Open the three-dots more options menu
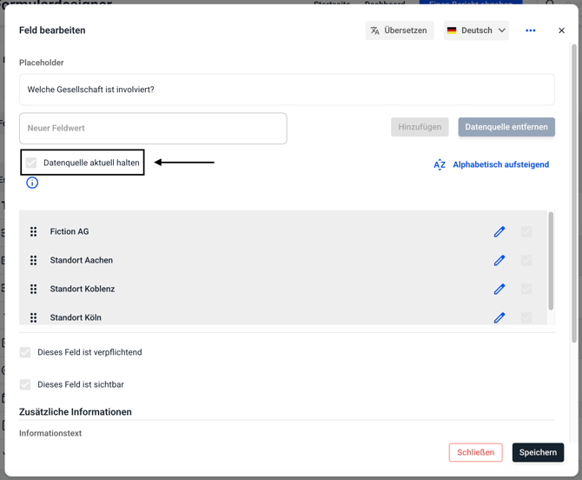The width and height of the screenshot is (582, 480). tap(530, 30)
